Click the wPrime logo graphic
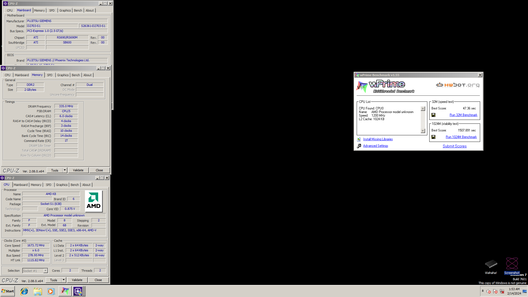Image resolution: width=528 pixels, height=297 pixels. point(385,86)
